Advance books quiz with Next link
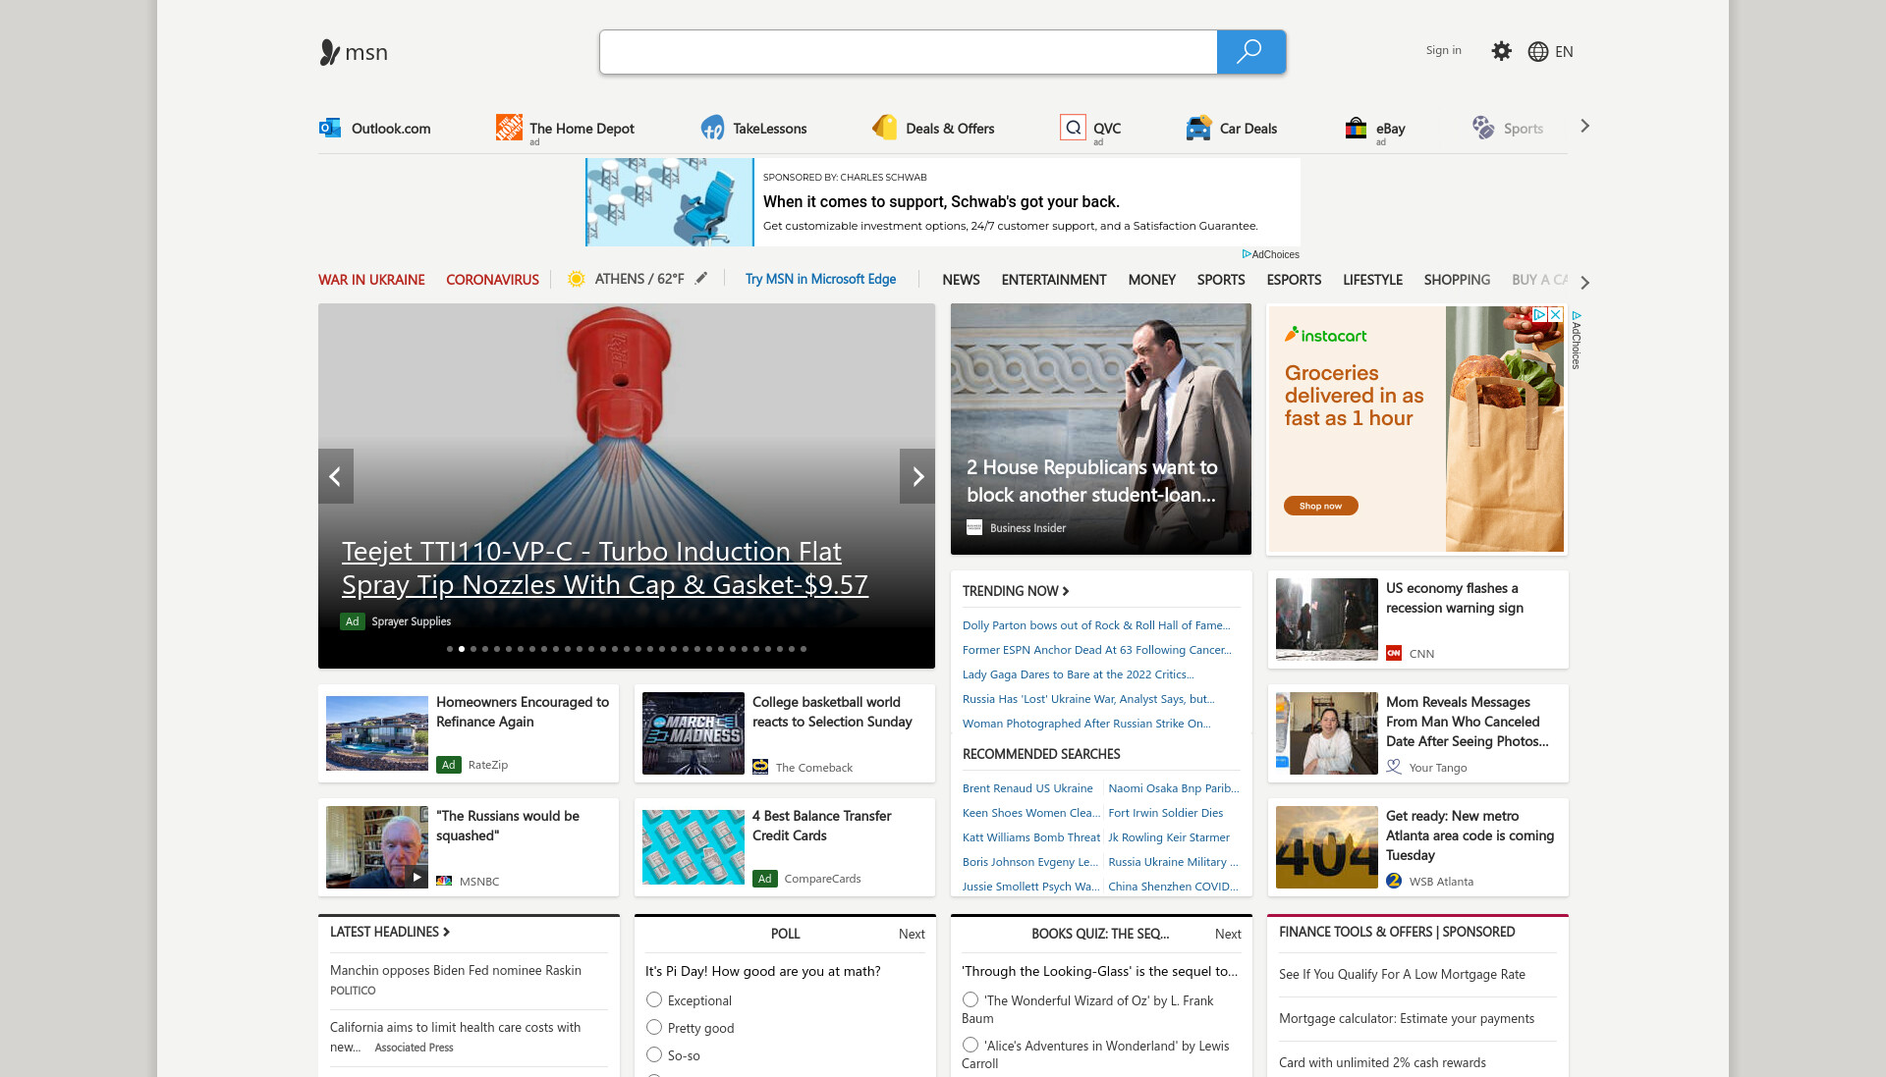Image resolution: width=1886 pixels, height=1077 pixels. click(1228, 934)
